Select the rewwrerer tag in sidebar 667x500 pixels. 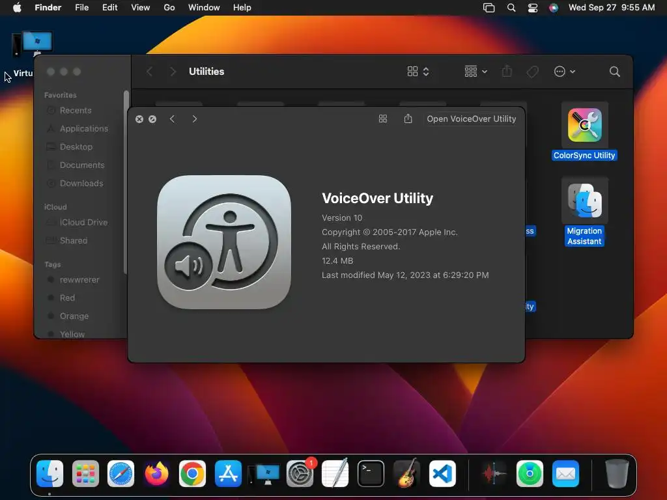tap(79, 280)
